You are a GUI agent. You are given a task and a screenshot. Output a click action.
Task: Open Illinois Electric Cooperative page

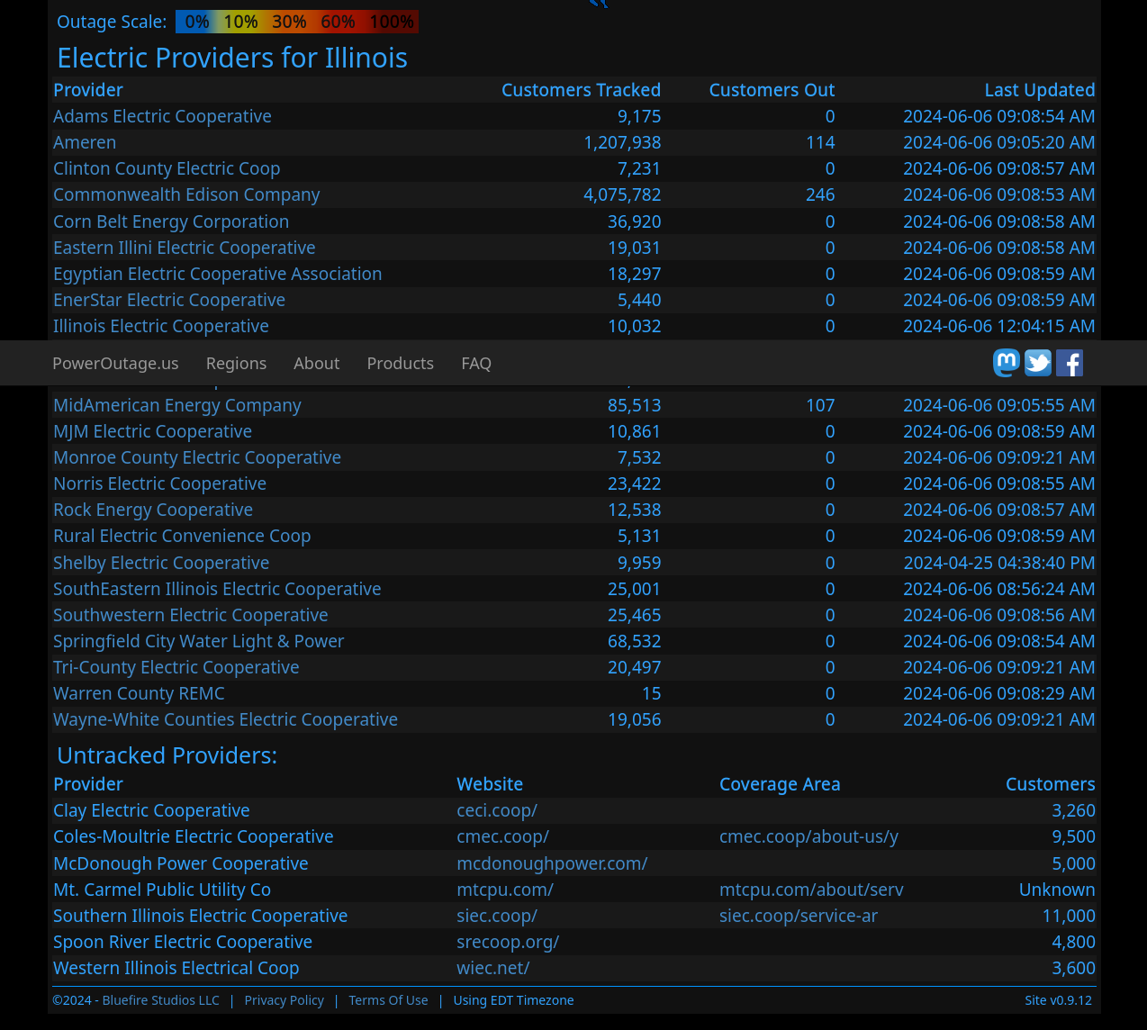(x=161, y=326)
